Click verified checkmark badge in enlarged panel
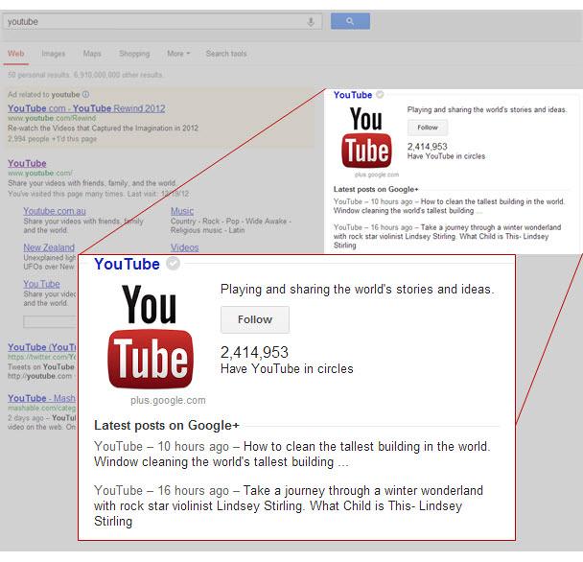The height and width of the screenshot is (562, 583). click(173, 264)
